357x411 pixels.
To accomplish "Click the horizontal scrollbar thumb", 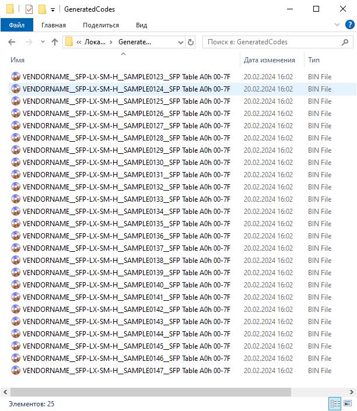I will pos(150,392).
